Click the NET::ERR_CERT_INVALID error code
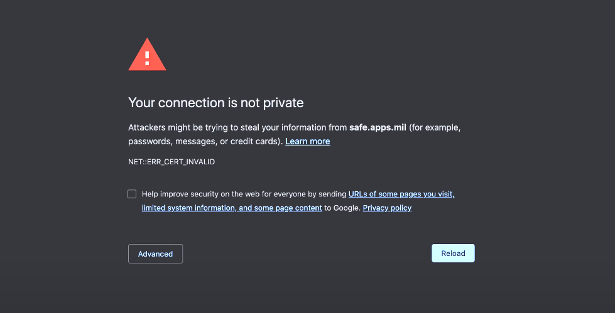Image resolution: width=615 pixels, height=313 pixels. coord(171,162)
